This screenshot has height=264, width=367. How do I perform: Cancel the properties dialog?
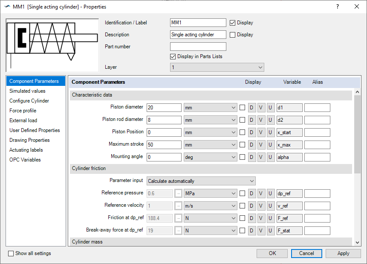[x=306, y=253]
